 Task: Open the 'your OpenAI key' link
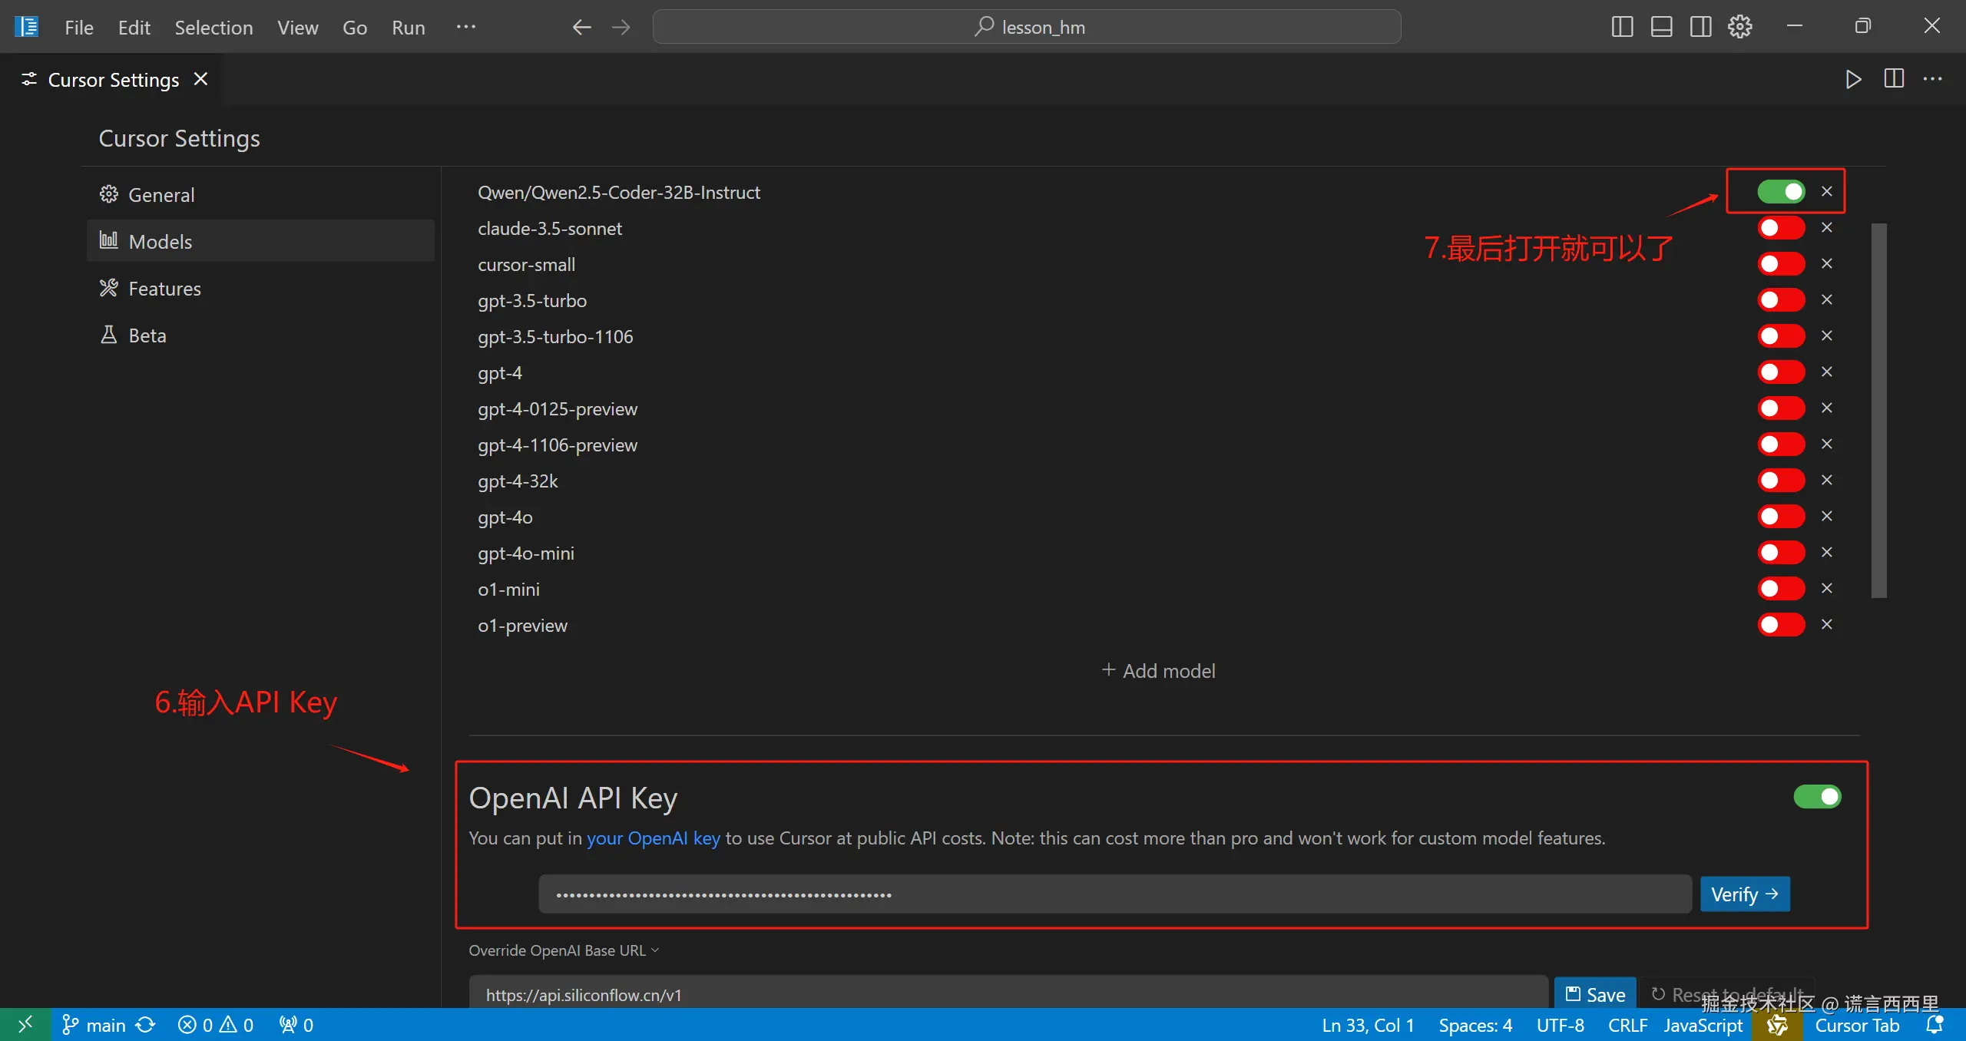point(654,838)
